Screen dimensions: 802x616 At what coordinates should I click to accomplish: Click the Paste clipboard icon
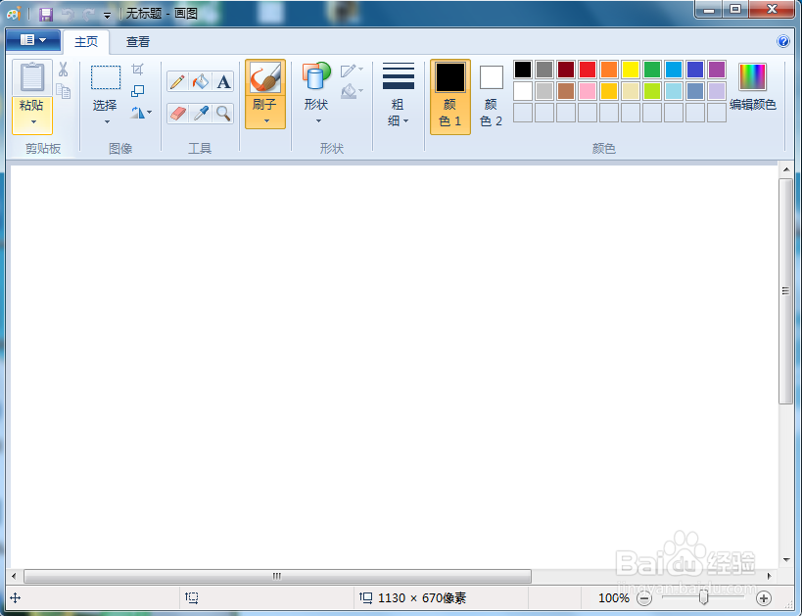(32, 77)
